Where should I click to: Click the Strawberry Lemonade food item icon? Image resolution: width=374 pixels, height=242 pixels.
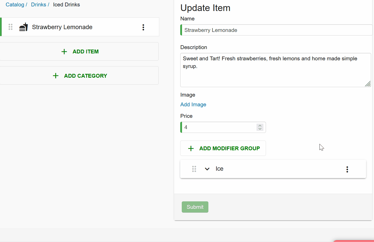click(x=24, y=27)
